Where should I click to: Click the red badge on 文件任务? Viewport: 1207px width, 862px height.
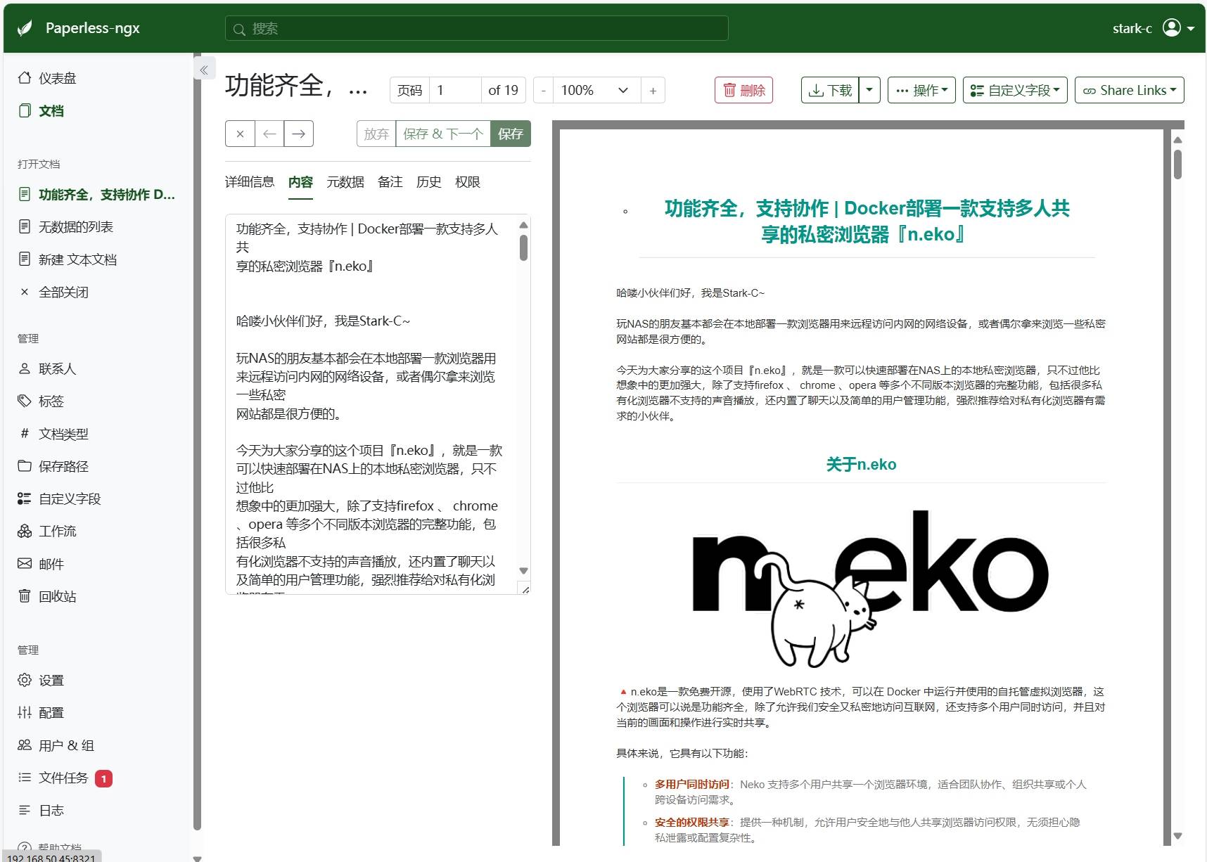pyautogui.click(x=103, y=778)
